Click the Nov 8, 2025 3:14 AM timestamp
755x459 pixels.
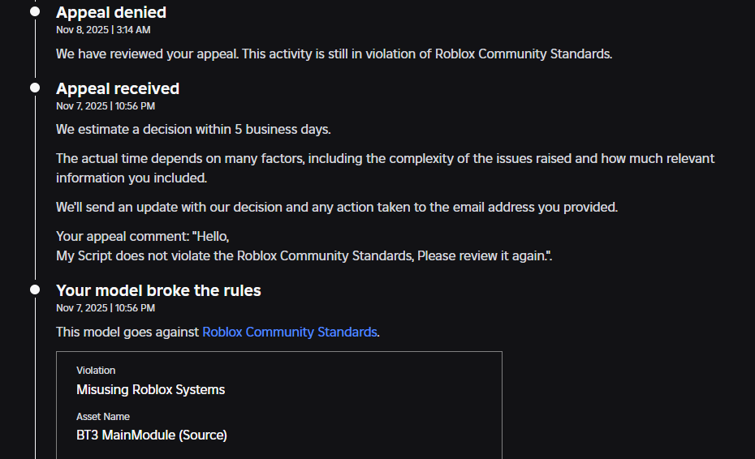103,30
